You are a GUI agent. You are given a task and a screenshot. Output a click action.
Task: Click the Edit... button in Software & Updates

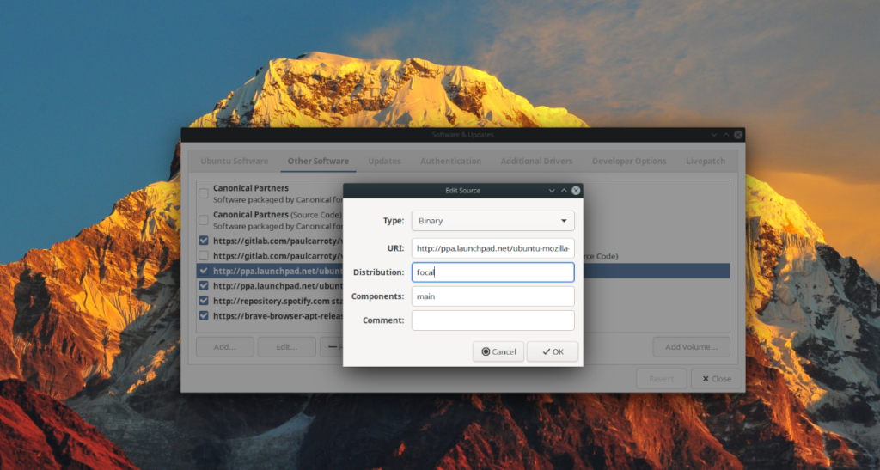point(286,347)
